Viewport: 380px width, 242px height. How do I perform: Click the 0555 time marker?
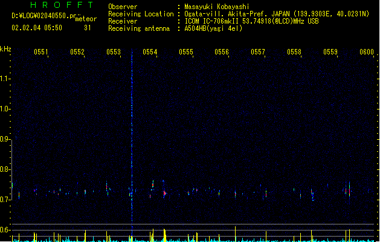click(186, 51)
